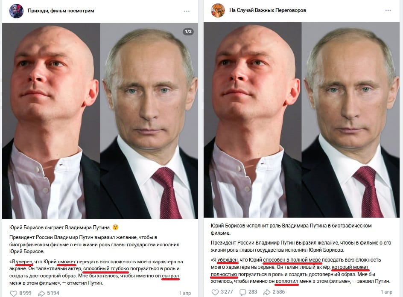Open the right post's suited man with red tie photo
403x297 pixels.
pyautogui.click(x=350, y=120)
